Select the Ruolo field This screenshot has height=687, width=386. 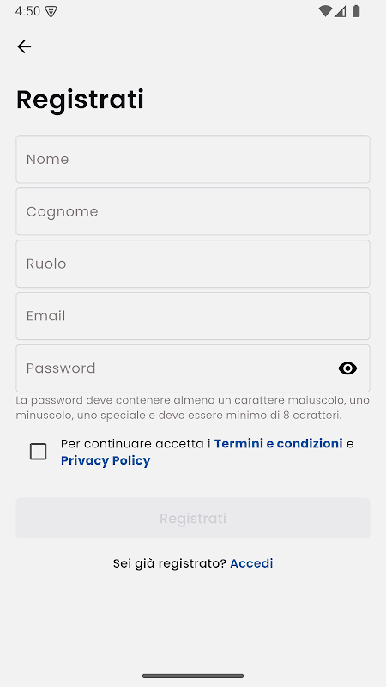pos(193,264)
